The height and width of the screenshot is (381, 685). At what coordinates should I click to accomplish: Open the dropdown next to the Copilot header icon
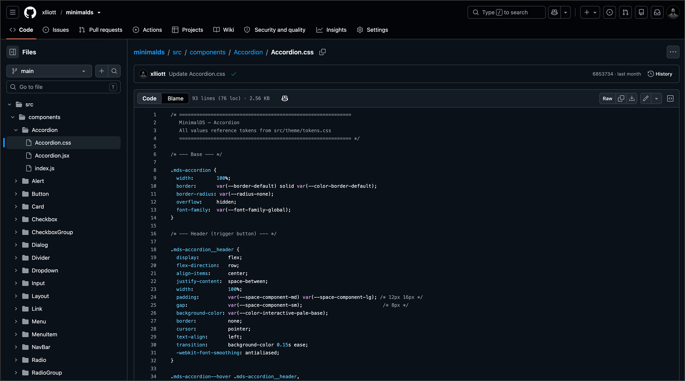[565, 12]
